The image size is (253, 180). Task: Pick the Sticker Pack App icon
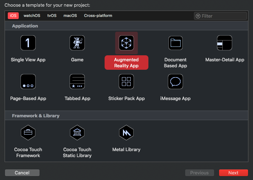(x=126, y=82)
